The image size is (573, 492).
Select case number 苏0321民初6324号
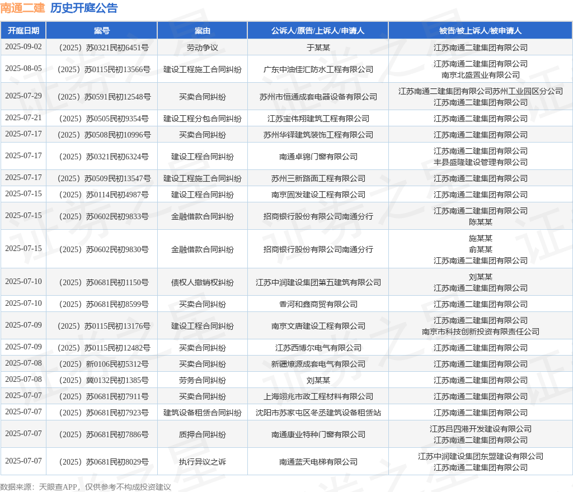(x=104, y=157)
